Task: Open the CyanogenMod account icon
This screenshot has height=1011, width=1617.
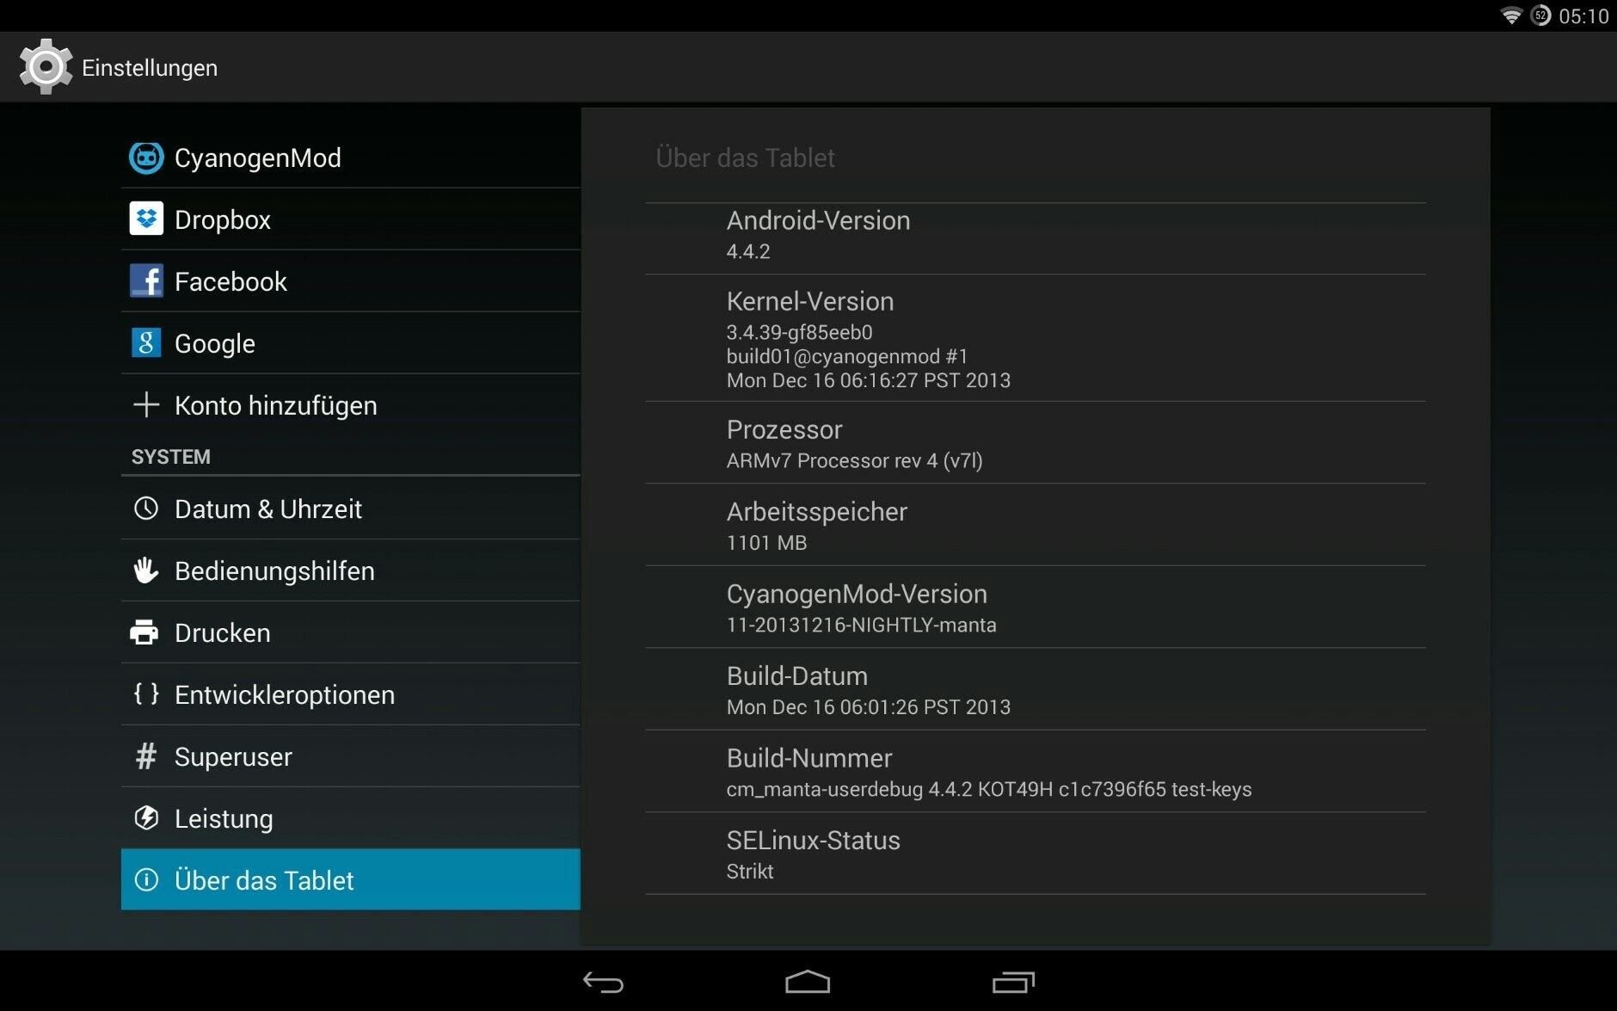Action: [x=146, y=157]
